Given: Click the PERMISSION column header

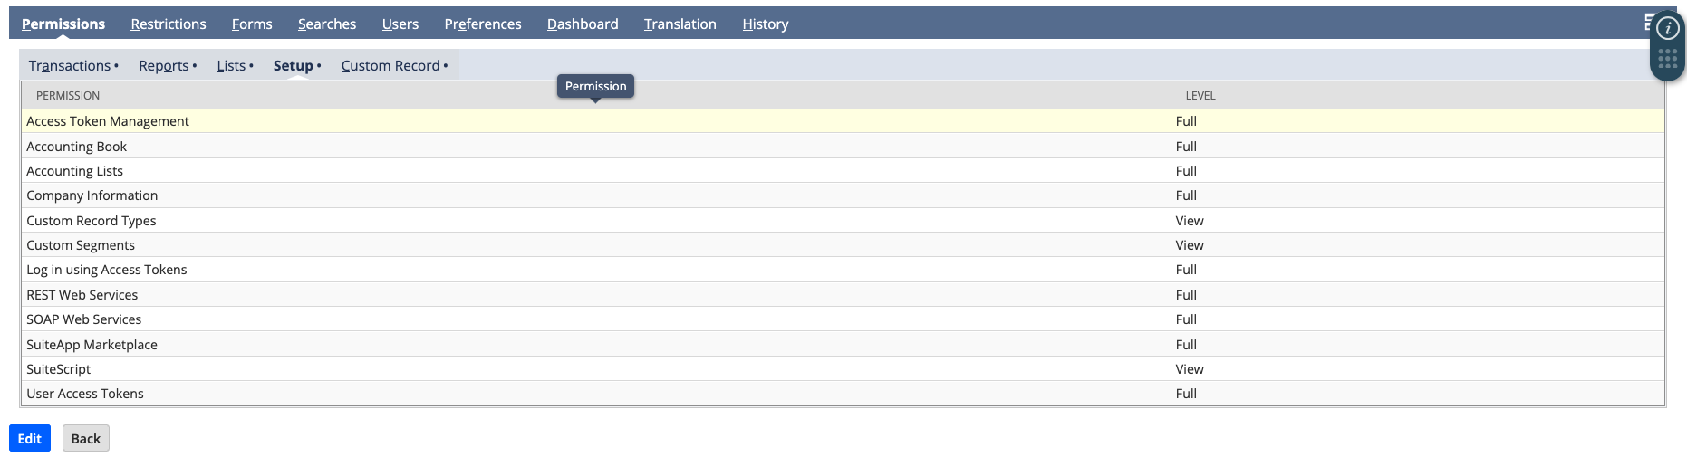Looking at the screenshot, I should click(x=68, y=96).
